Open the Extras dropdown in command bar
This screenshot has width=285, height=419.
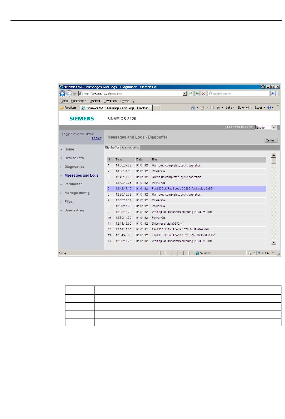260,108
